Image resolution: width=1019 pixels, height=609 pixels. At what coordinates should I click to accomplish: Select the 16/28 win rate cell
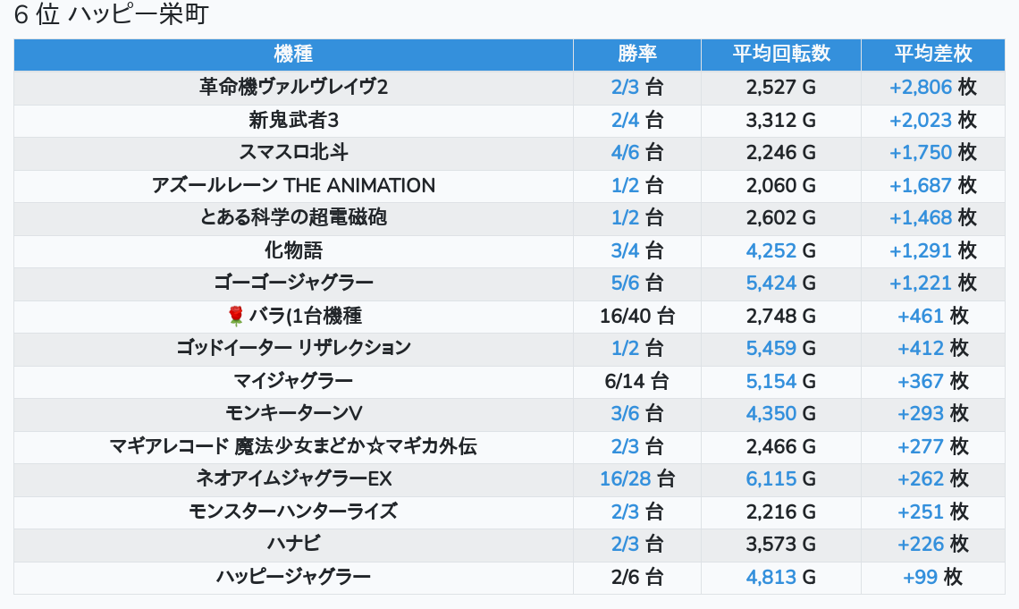tap(626, 479)
